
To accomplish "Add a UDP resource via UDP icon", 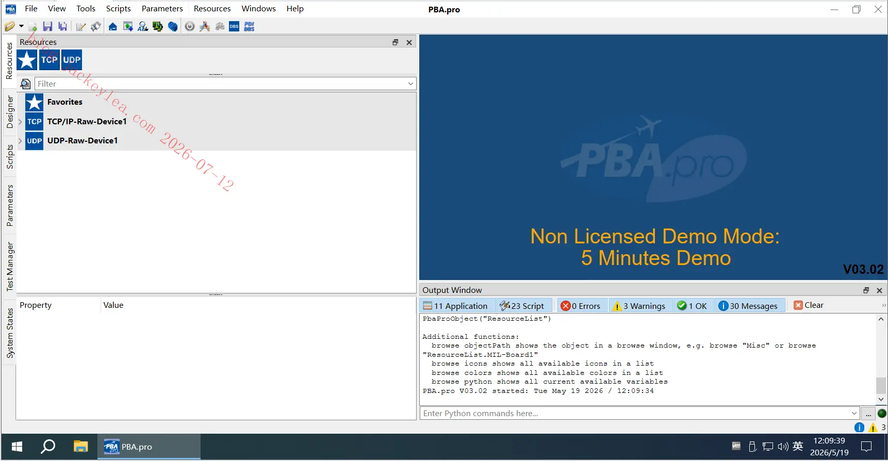I will pos(72,60).
